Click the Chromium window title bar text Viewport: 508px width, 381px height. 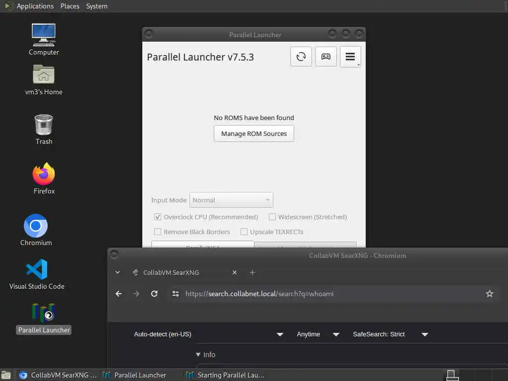357,255
